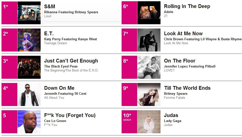The height and width of the screenshot is (137, 242).
Task: Open the Teenage Dream album link
Action: pyautogui.click(x=56, y=43)
